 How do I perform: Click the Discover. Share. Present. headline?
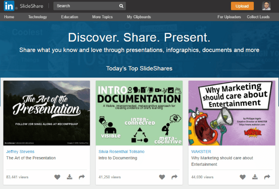pos(139,37)
